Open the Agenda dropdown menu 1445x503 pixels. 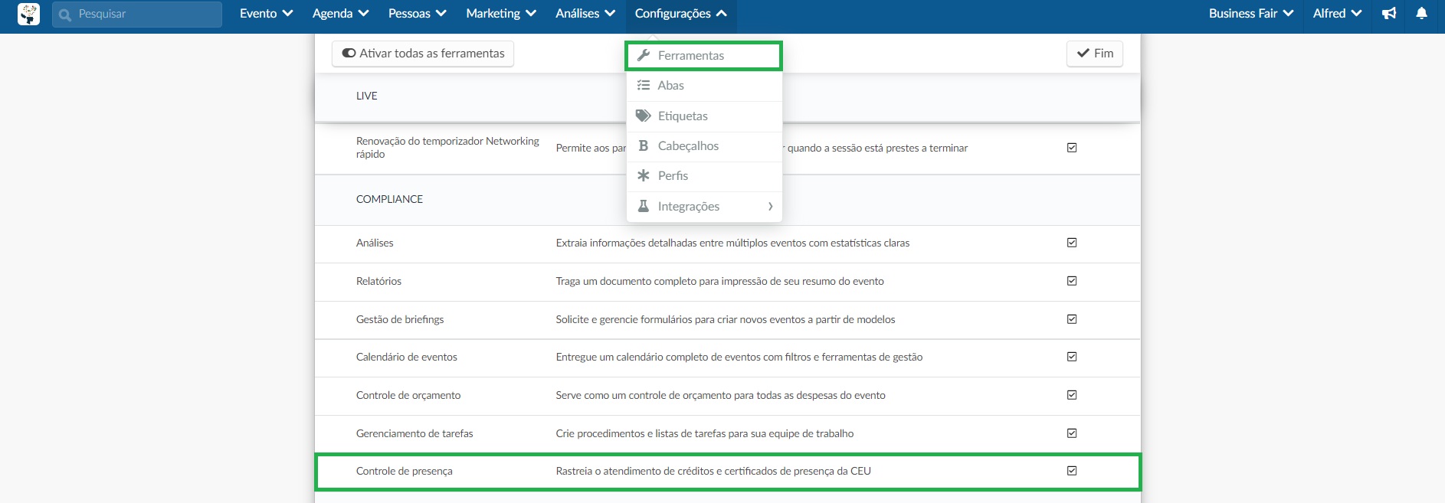[x=340, y=14]
